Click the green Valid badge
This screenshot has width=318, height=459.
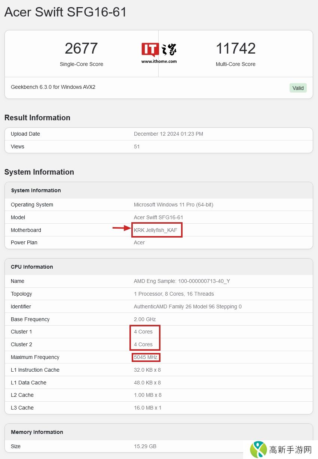point(298,88)
